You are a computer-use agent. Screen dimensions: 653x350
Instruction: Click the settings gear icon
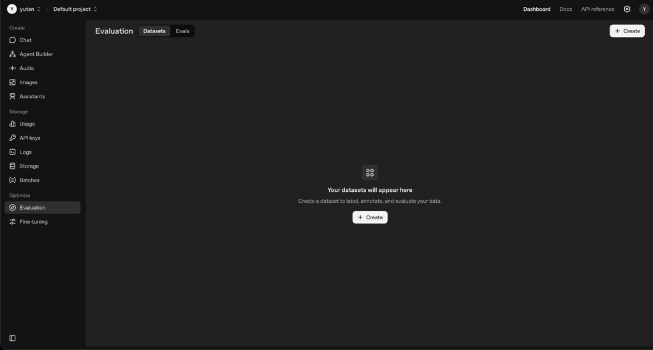tap(627, 9)
